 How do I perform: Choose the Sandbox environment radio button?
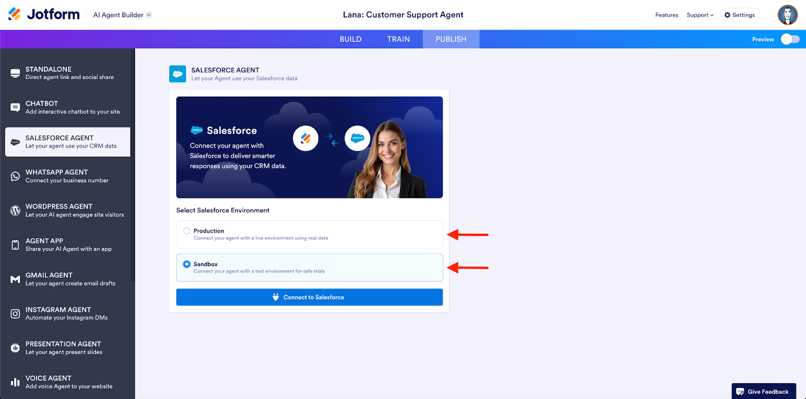(x=187, y=264)
